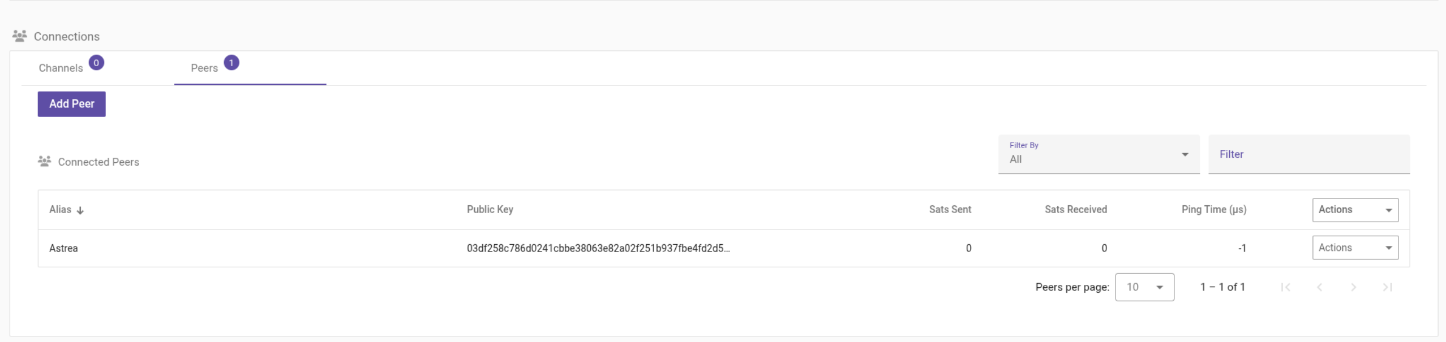Sort table by Public Key column

(490, 209)
